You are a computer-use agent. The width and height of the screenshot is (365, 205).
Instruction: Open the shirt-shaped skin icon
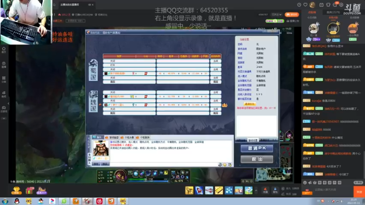click(x=328, y=5)
